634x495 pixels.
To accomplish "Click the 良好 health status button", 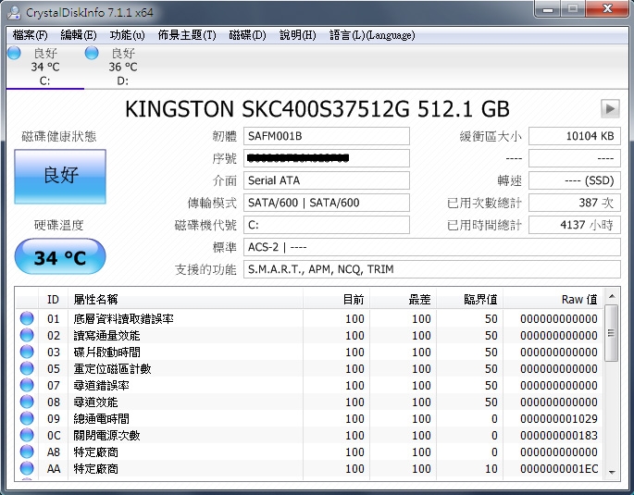I will tap(60, 176).
